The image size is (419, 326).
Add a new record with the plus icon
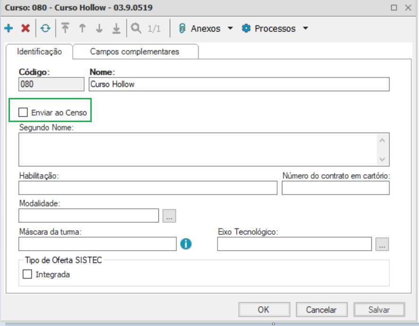point(9,28)
